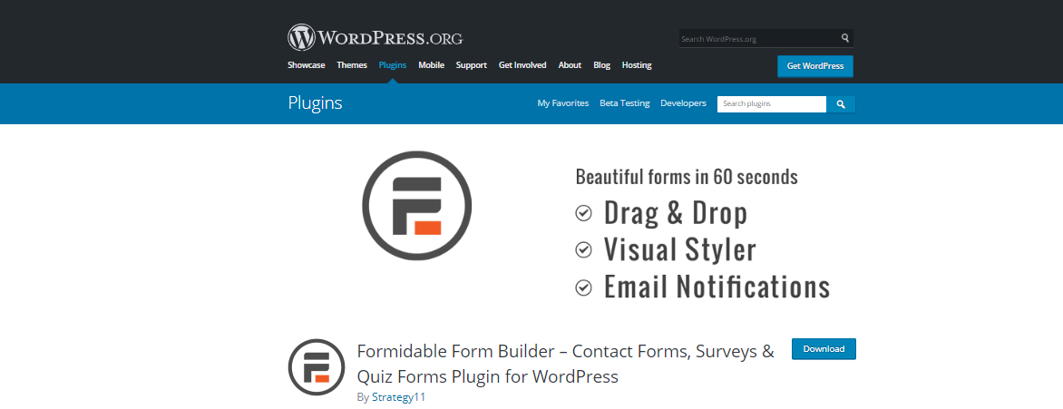Screen dimensions: 1063x409
Task: Click the large Formidable logo in the banner
Action: tap(417, 206)
